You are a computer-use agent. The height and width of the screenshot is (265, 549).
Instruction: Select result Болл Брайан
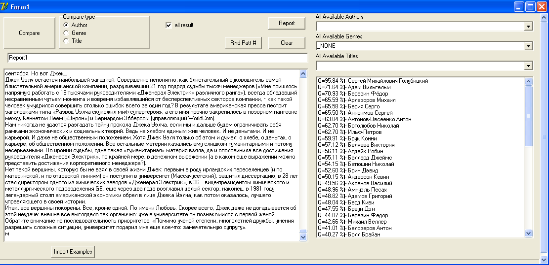(x=349, y=234)
